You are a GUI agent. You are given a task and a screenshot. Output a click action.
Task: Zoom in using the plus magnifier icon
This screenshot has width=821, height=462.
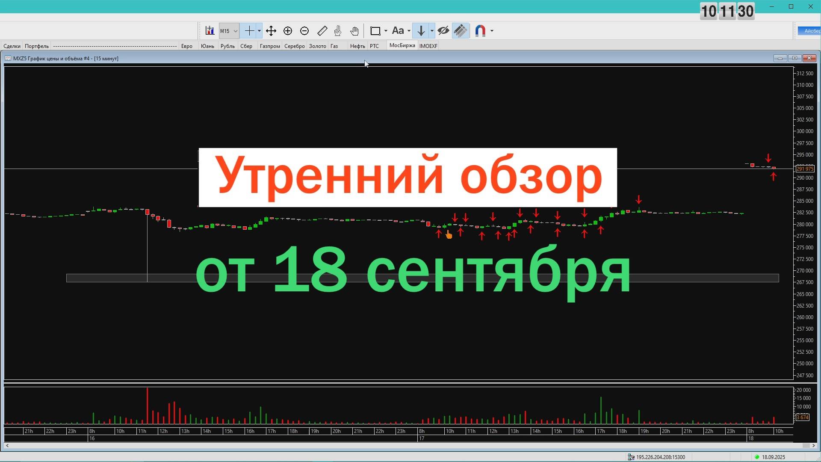(x=288, y=30)
